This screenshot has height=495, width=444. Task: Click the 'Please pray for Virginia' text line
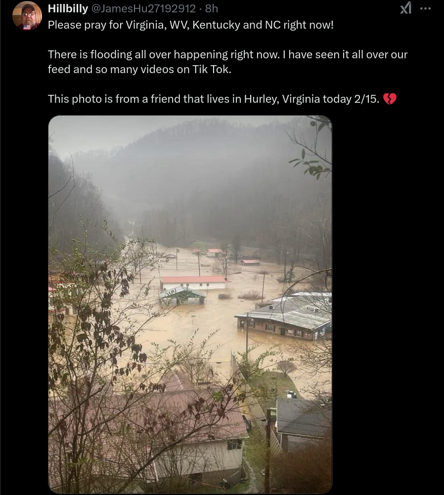190,25
